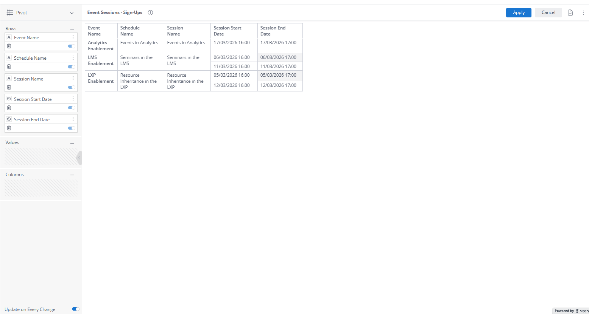Screen dimensions: 589x314
Task: Delete the Schedule Name row field
Action: tap(9, 67)
